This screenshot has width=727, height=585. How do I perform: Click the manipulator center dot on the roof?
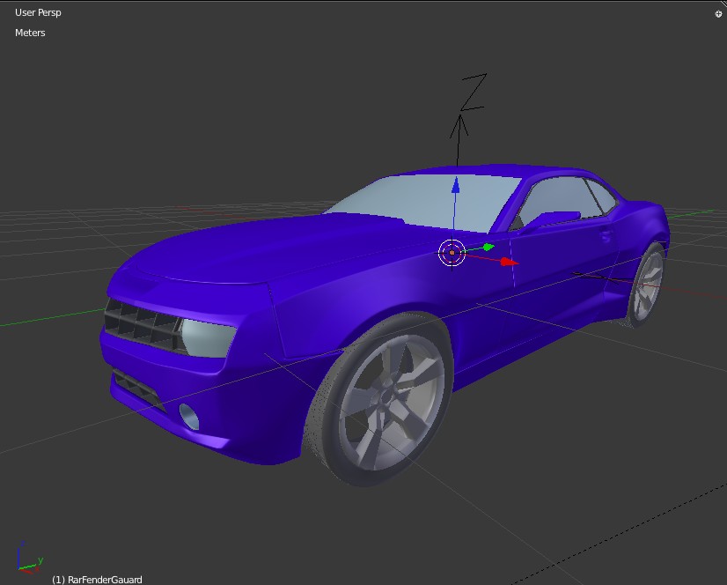pos(452,253)
